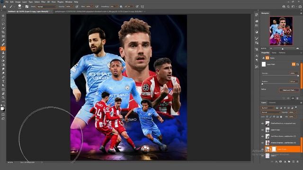Open the File menu
The height and width of the screenshot is (170, 303).
tap(7, 2)
